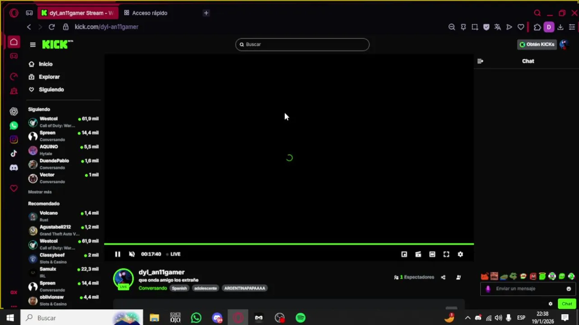The width and height of the screenshot is (579, 325).
Task: Click the Conversando category link
Action: pos(153,288)
